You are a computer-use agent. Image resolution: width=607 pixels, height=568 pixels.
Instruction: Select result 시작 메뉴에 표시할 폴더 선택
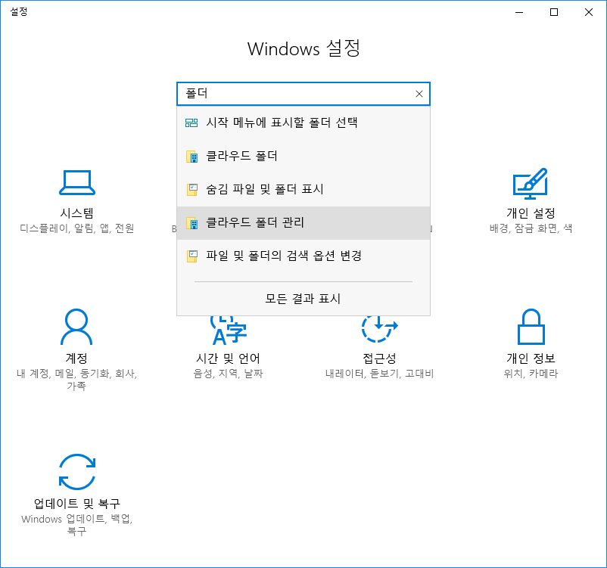[303, 123]
